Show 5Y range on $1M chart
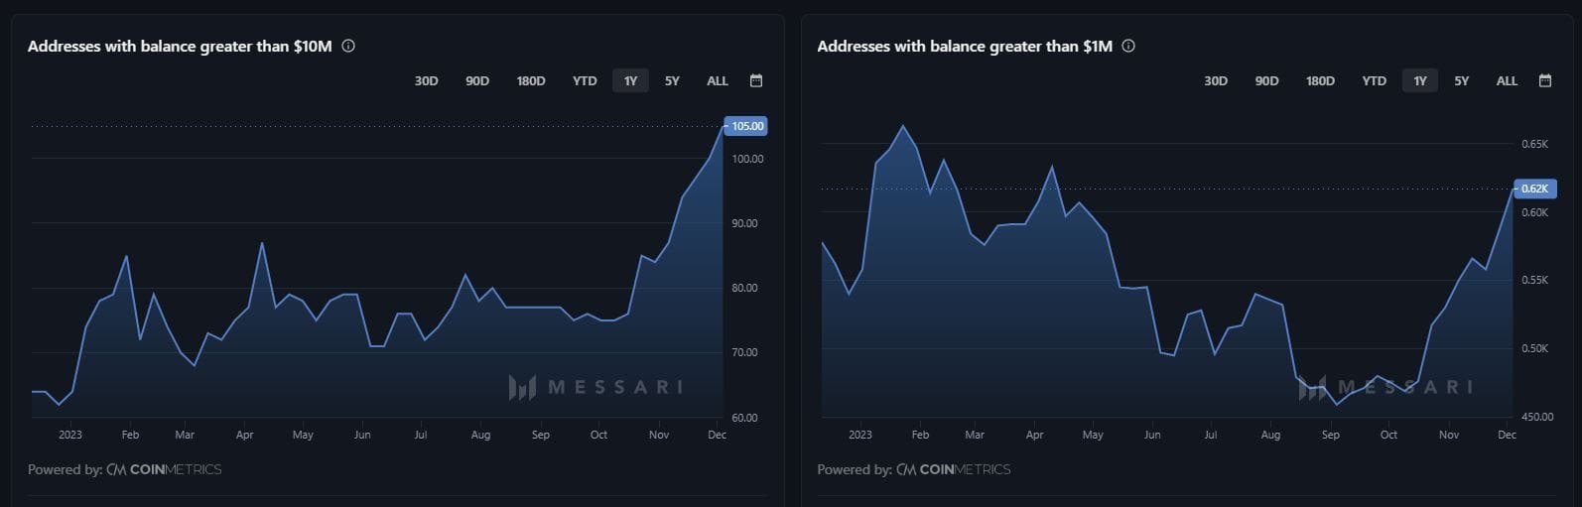The width and height of the screenshot is (1582, 507). pyautogui.click(x=1461, y=81)
